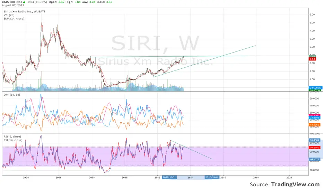Select the RSI (14, close) indicator label

tap(13, 140)
